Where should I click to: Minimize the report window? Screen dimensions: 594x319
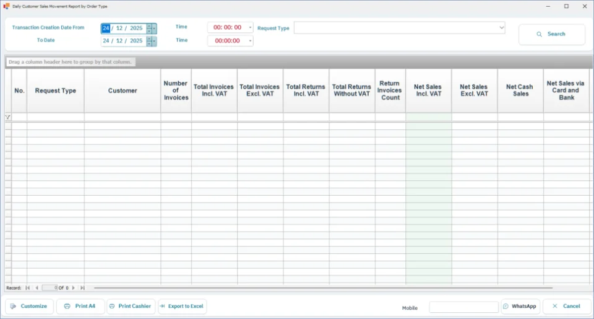pos(548,6)
